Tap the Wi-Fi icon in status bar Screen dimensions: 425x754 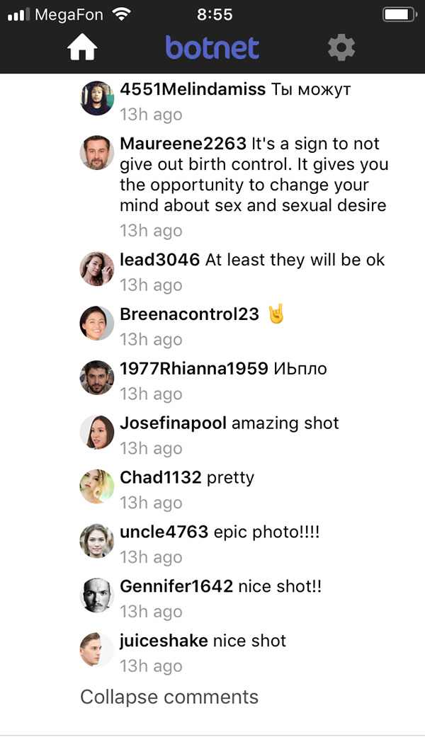(122, 14)
